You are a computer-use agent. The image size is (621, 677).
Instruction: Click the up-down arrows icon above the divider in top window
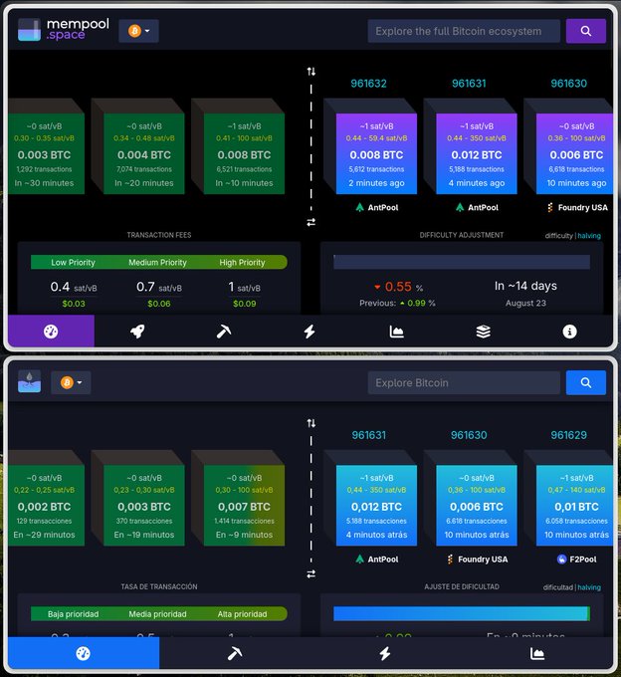tap(311, 72)
